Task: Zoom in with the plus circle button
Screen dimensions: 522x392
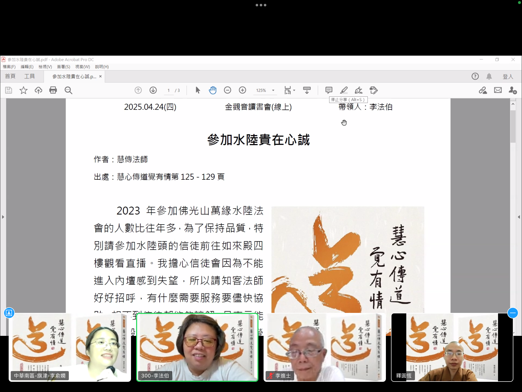Action: 242,90
